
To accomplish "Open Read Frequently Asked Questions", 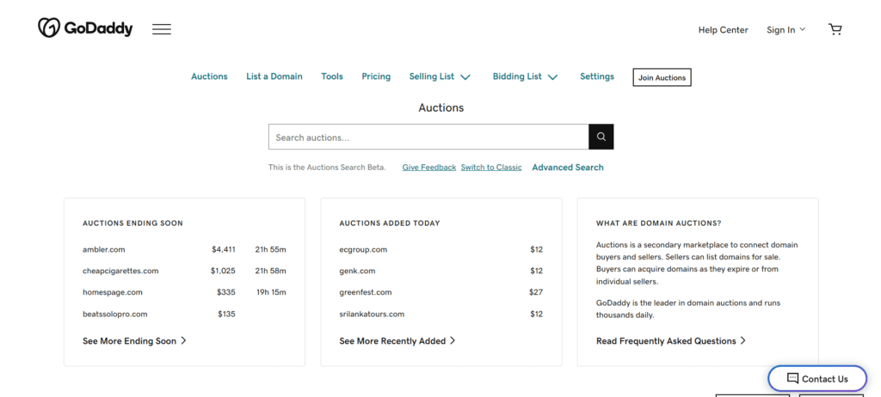I will pyautogui.click(x=671, y=341).
